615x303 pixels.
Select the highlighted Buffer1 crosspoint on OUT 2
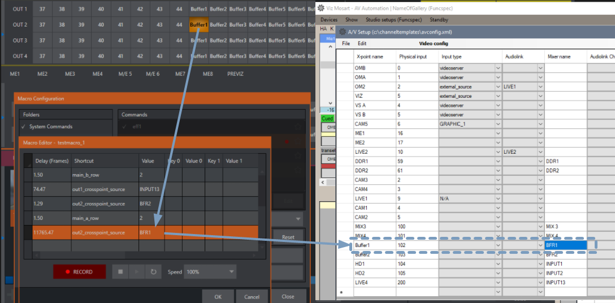199,25
